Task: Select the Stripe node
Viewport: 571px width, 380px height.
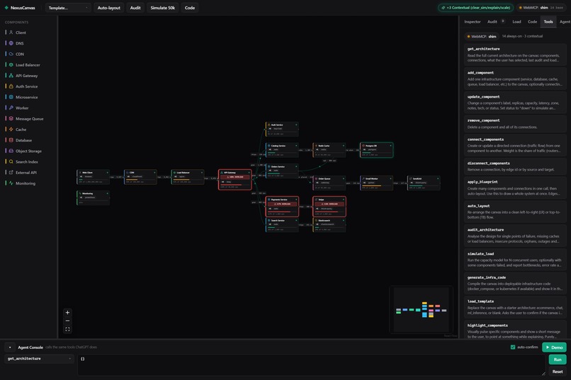Action: pos(329,207)
